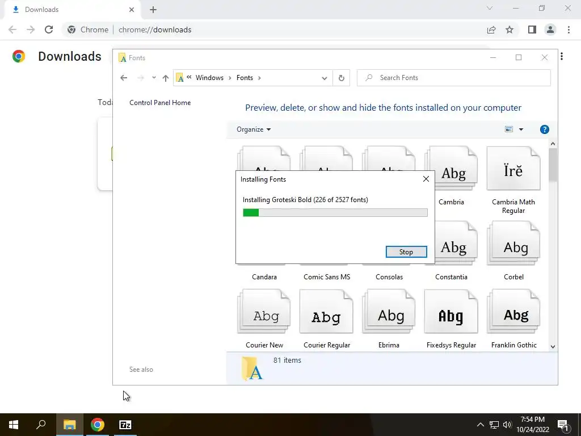Viewport: 581px width, 436px height.
Task: Select the Constantia font icon
Action: pyautogui.click(x=451, y=243)
